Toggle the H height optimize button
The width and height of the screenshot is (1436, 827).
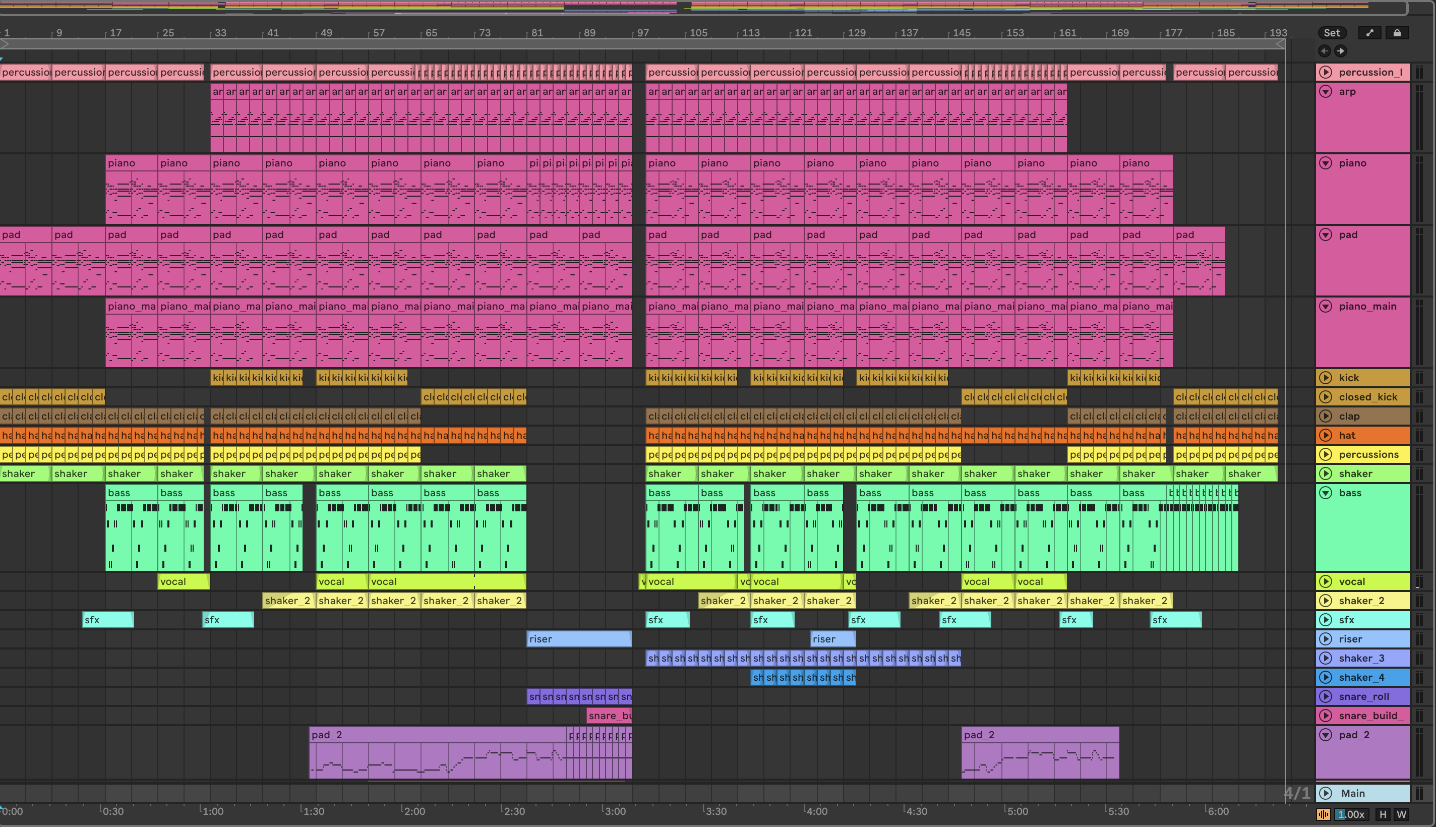tap(1383, 814)
